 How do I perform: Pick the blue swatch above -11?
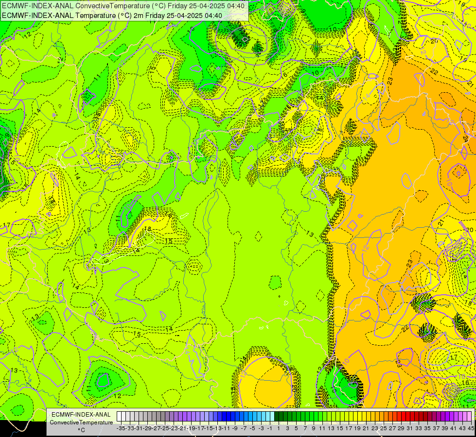224,417
